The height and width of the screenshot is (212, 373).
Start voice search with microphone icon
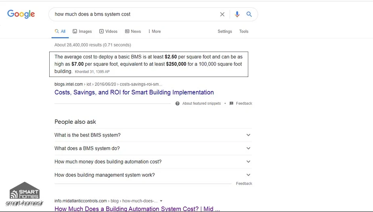pos(237,14)
